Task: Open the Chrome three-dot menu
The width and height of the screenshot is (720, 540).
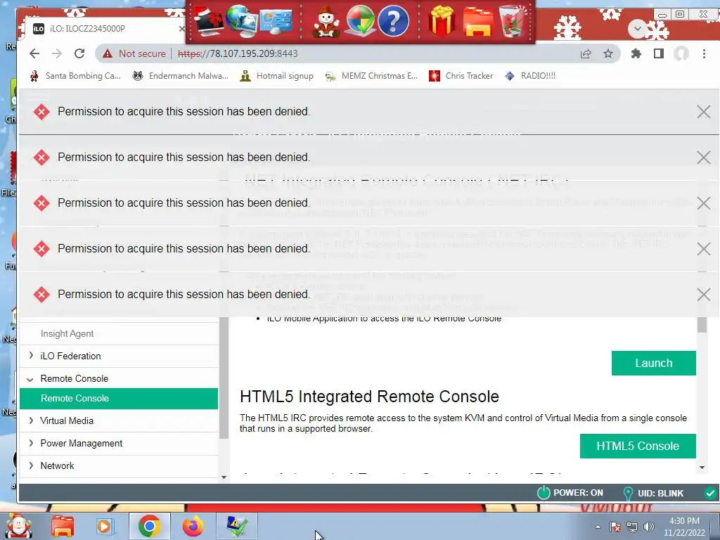Action: click(x=704, y=53)
